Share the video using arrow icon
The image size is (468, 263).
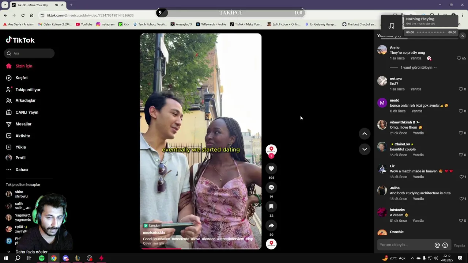click(271, 225)
